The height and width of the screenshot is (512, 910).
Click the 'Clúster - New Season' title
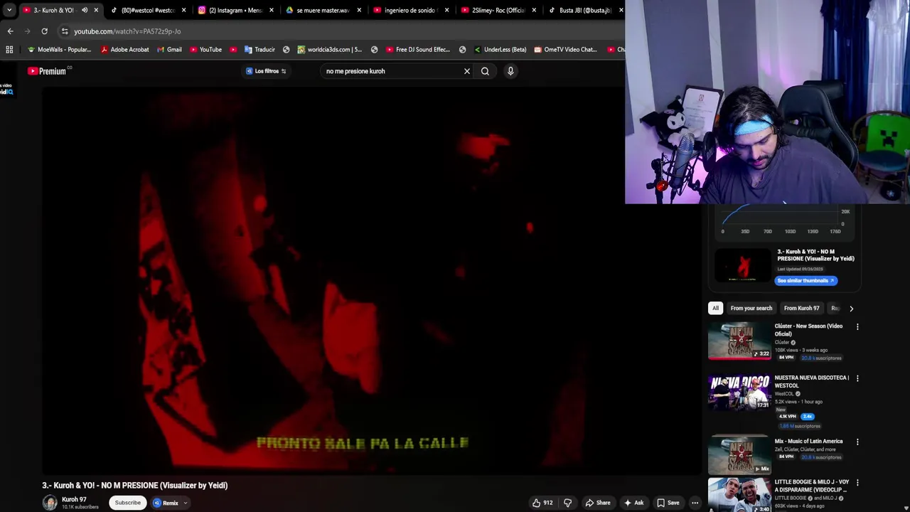[x=808, y=330]
